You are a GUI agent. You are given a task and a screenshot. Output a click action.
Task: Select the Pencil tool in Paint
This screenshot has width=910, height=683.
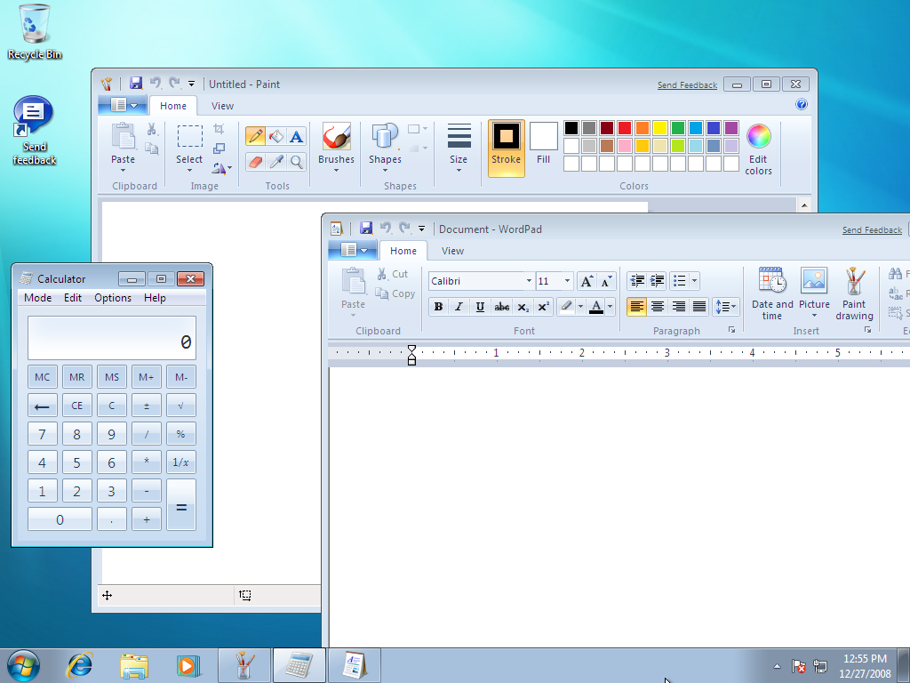point(255,136)
